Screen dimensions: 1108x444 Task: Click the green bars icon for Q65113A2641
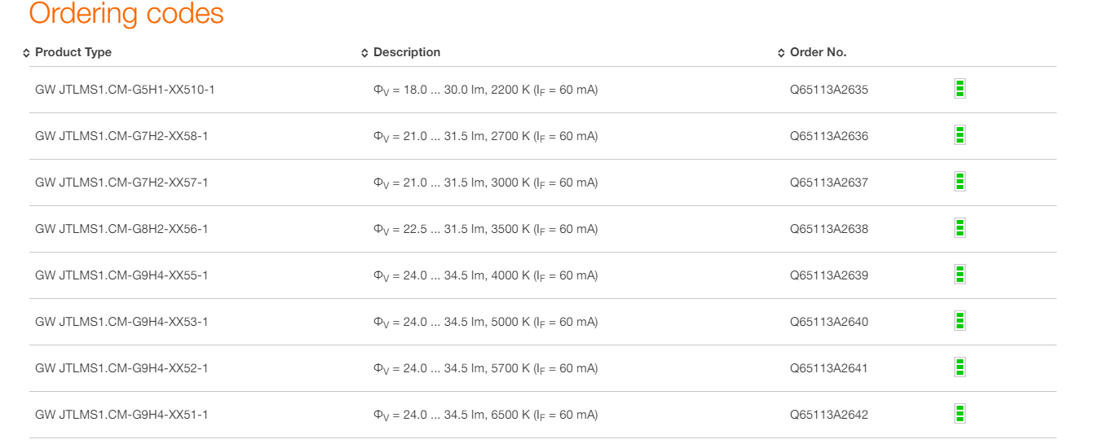960,367
